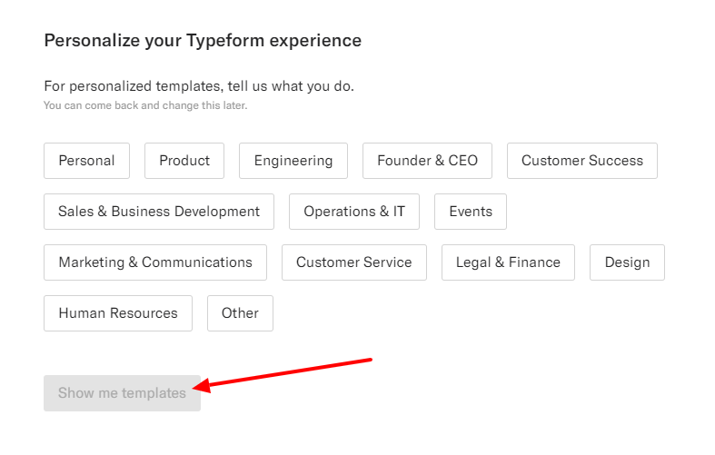Click the Customer Service option
Screen dimensions: 715x455
click(x=354, y=262)
